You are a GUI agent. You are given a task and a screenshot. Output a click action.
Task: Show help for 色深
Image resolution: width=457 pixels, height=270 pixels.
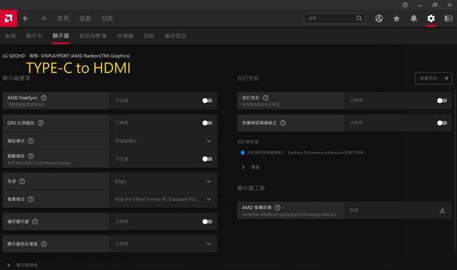tap(22, 181)
